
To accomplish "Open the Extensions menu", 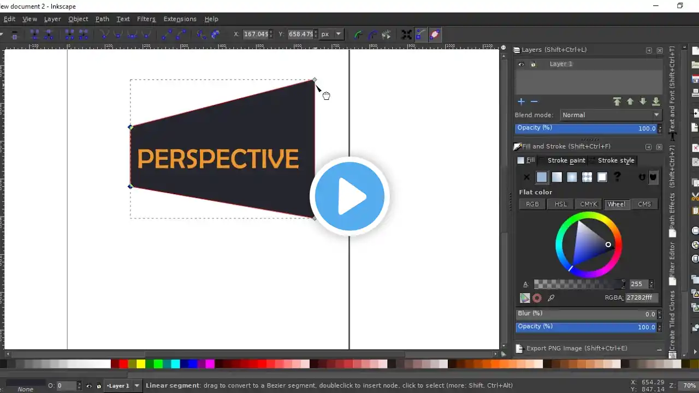I will (x=180, y=19).
